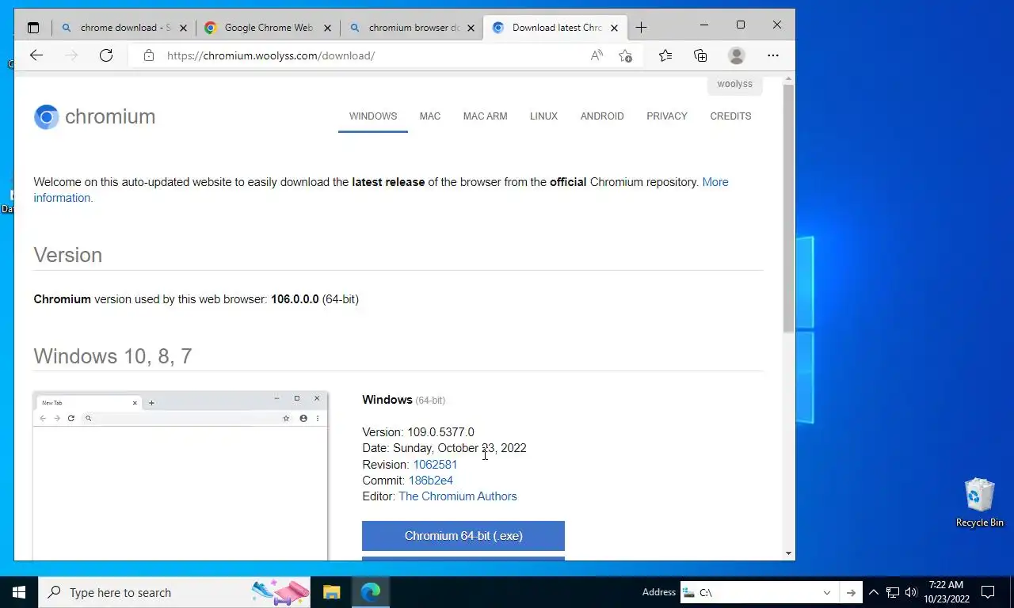Image resolution: width=1014 pixels, height=608 pixels.
Task: Open The Chromium Authors link
Action: click(x=458, y=496)
